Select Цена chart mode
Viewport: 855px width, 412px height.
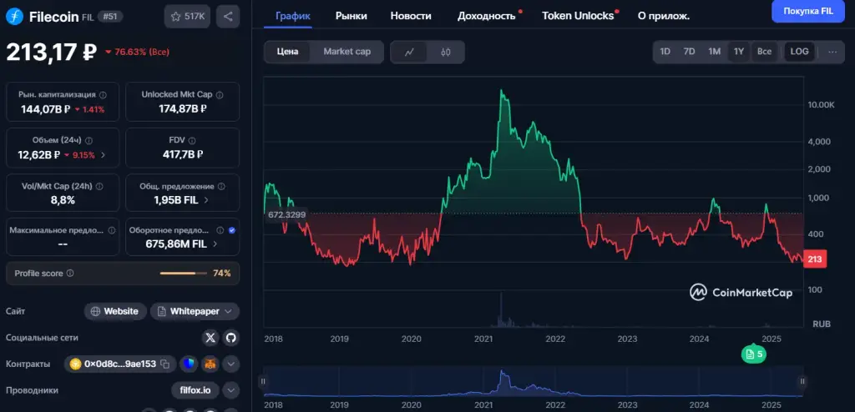click(x=287, y=52)
